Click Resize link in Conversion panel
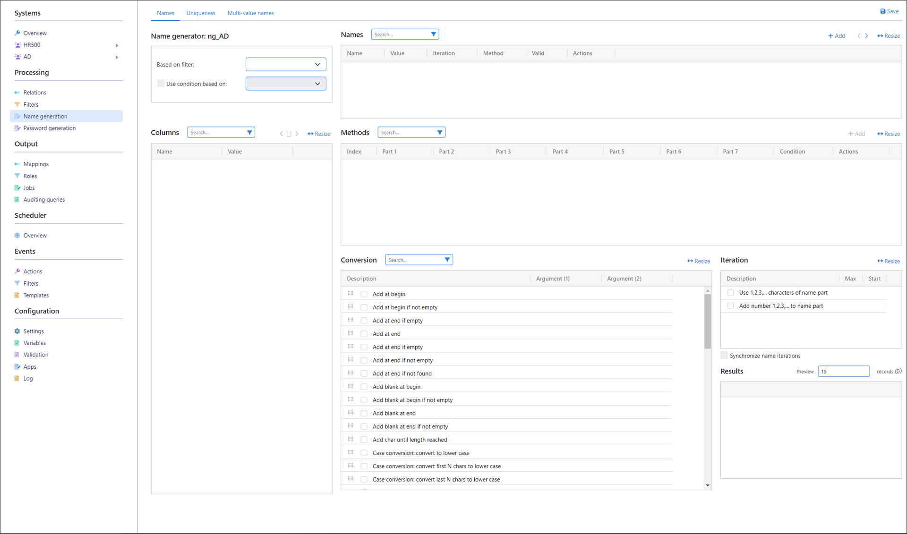Screen dimensions: 907x534 699,261
